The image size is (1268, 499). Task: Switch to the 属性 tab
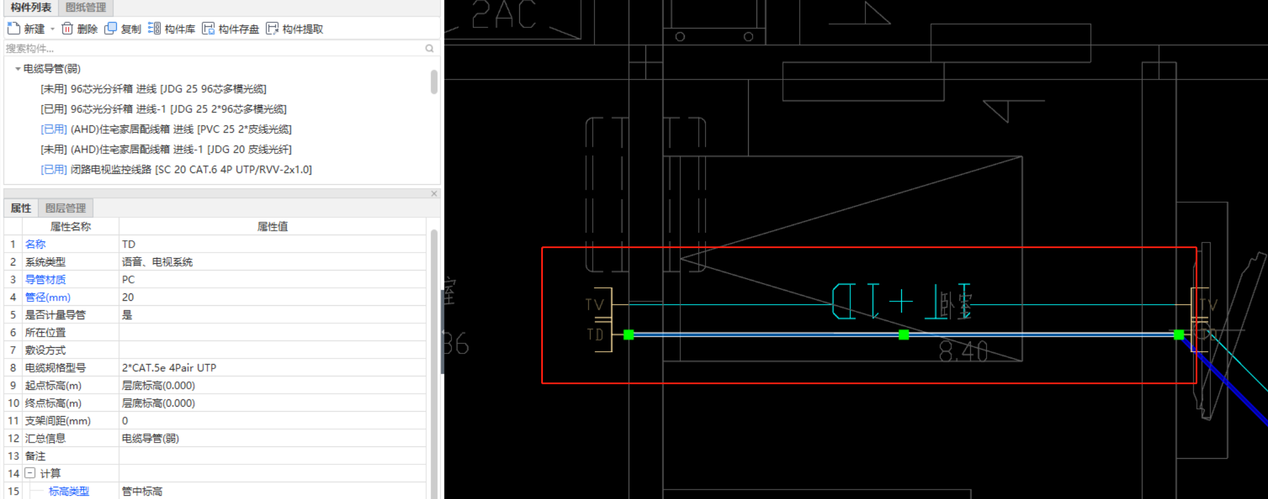21,208
